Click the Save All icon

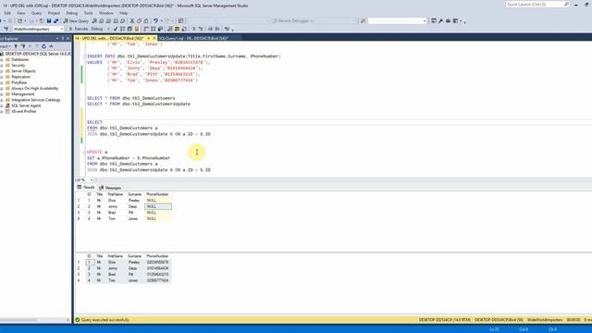coord(55,20)
